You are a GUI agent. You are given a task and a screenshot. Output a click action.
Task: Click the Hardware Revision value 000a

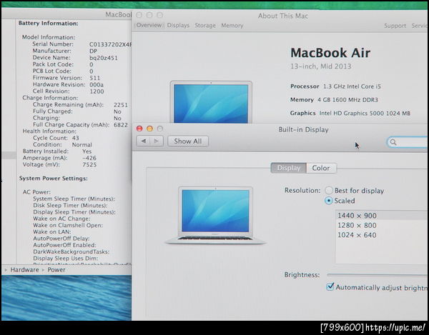[x=97, y=85]
